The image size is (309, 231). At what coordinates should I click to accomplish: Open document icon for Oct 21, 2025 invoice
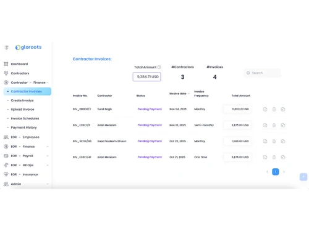click(265, 157)
